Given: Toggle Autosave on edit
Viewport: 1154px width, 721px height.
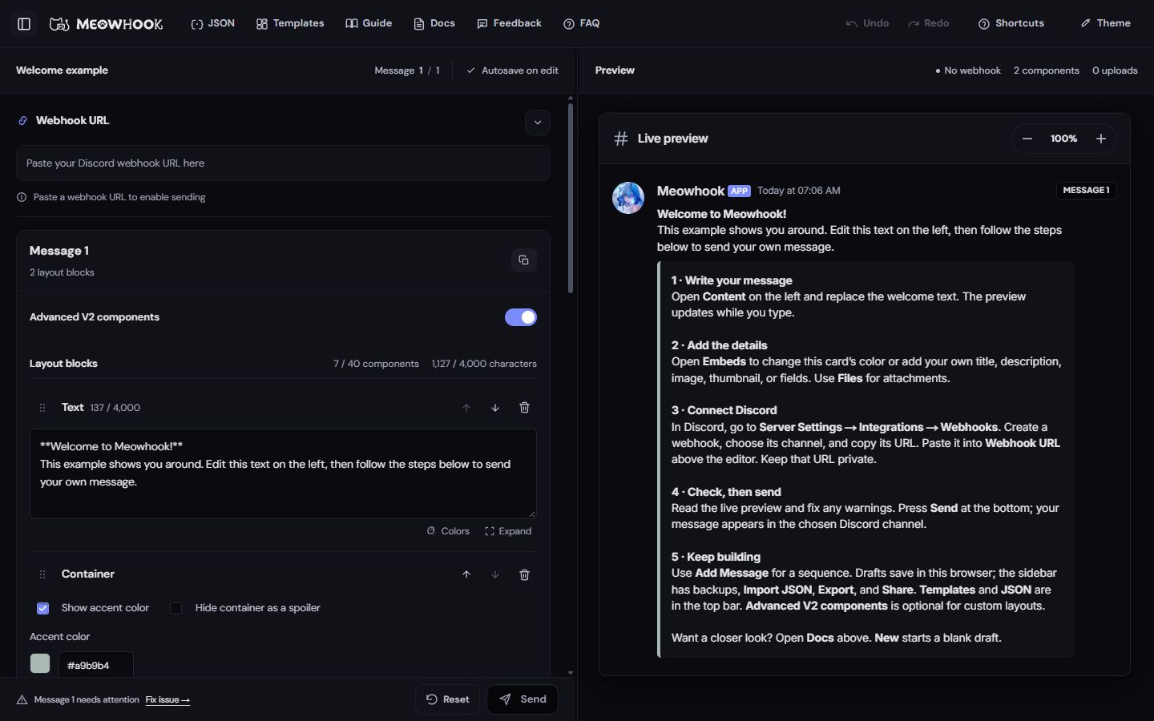Looking at the screenshot, I should (513, 70).
